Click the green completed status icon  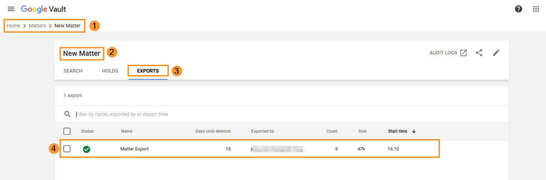87,149
